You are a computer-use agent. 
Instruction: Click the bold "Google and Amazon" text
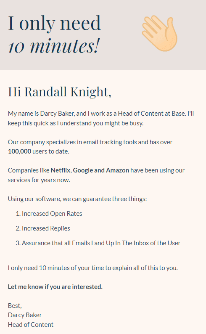[x=101, y=170]
